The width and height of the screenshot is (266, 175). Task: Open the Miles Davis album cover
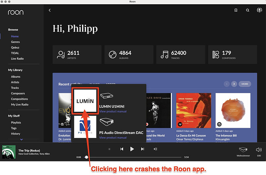(159, 110)
